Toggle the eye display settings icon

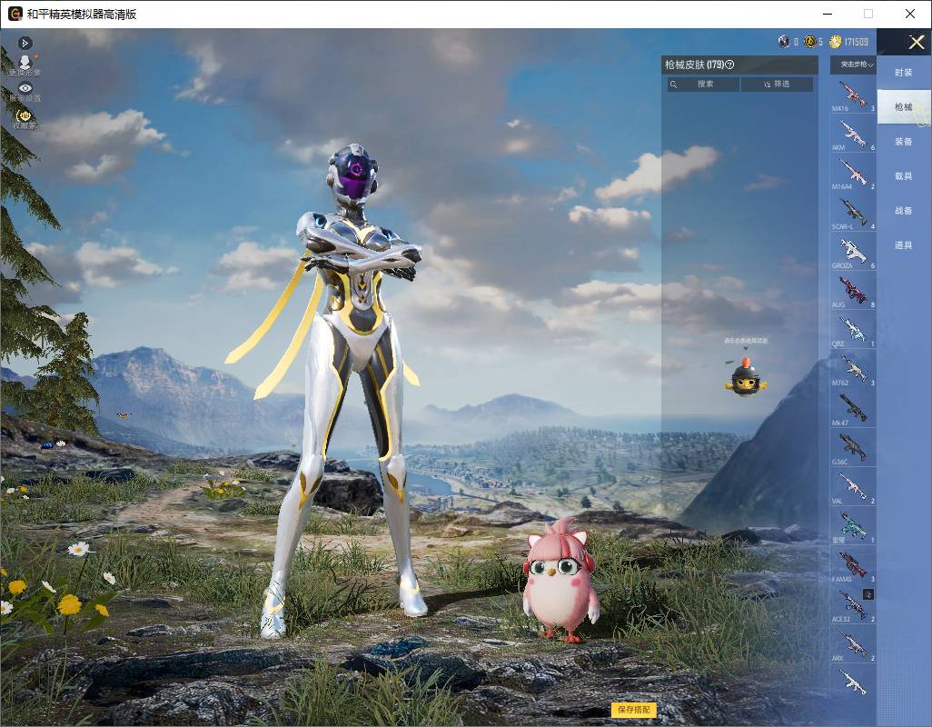pos(25,90)
